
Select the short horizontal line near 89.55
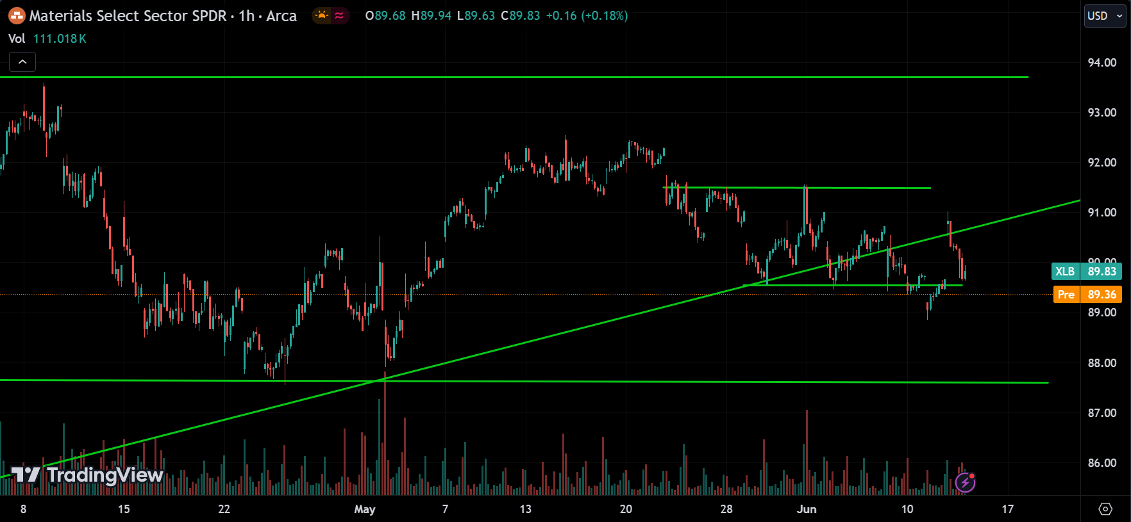[853, 285]
